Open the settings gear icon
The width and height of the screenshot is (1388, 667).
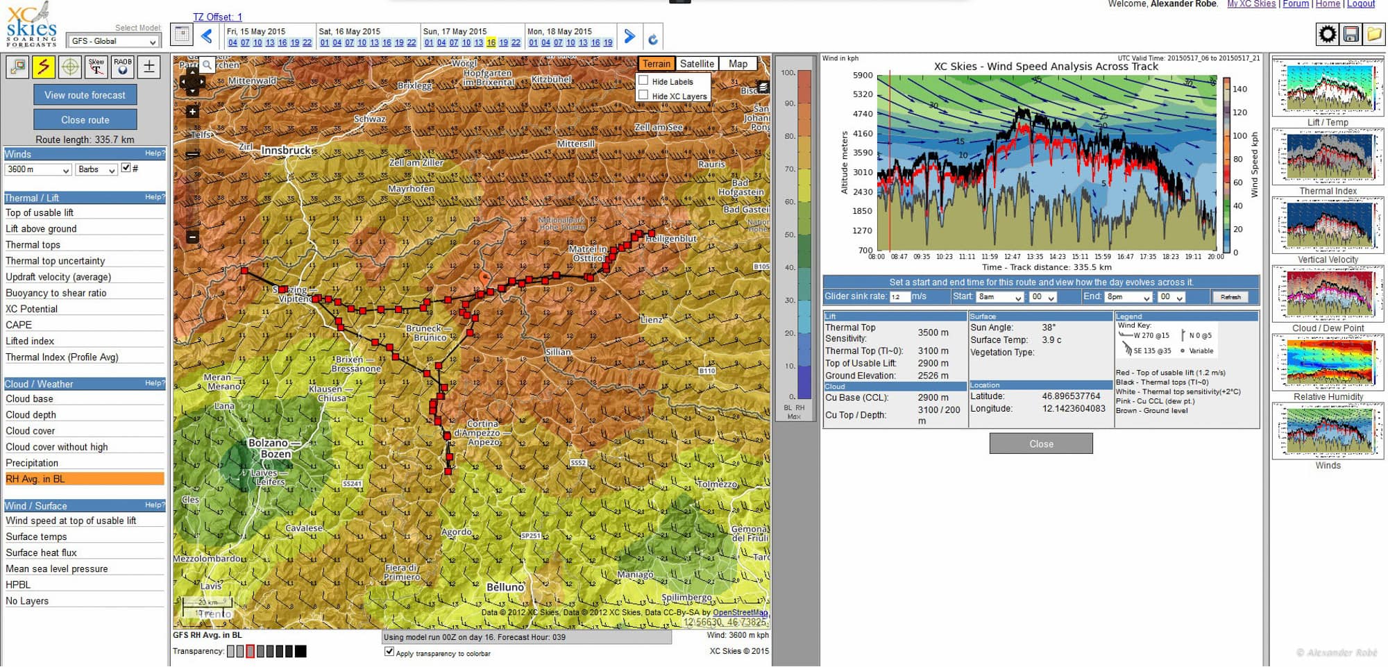(x=1328, y=34)
